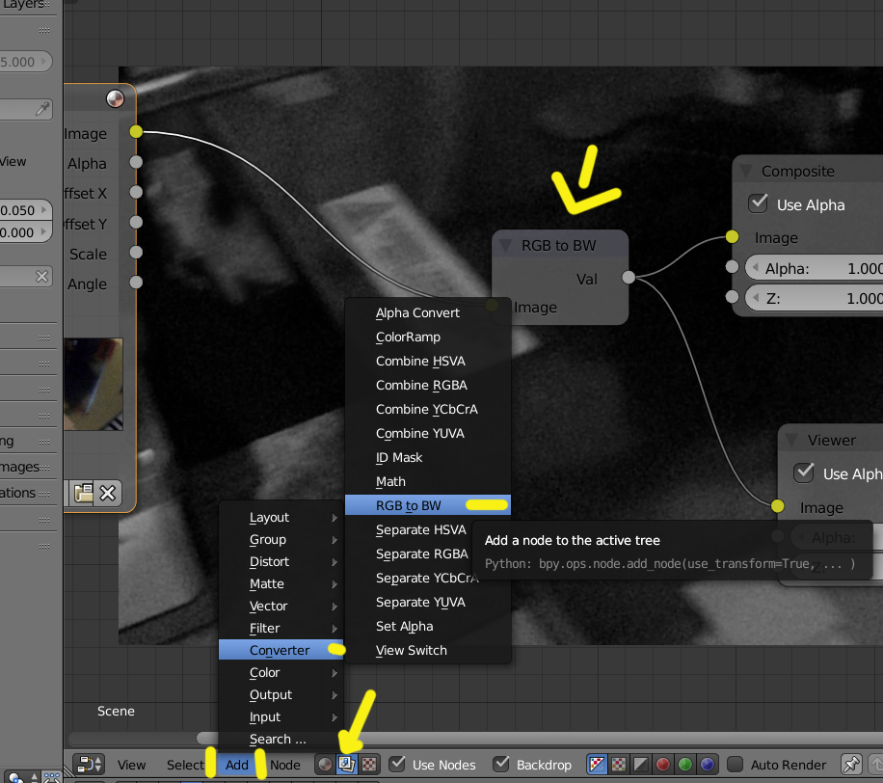The height and width of the screenshot is (783, 883).
Task: Show only the Green backdrop channel
Action: pyautogui.click(x=684, y=765)
